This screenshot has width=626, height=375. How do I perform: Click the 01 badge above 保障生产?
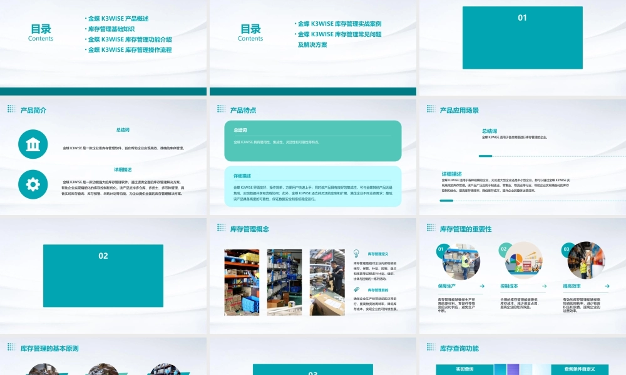[x=441, y=249]
